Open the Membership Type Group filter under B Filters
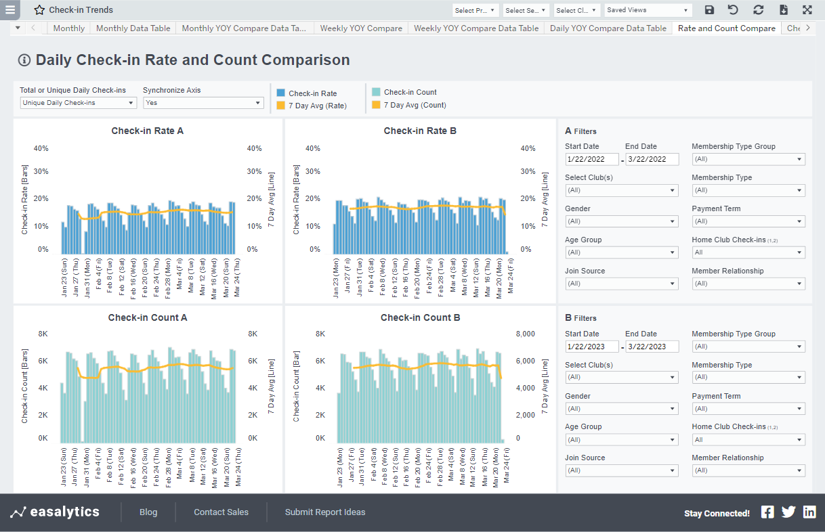This screenshot has height=532, width=825. [748, 346]
